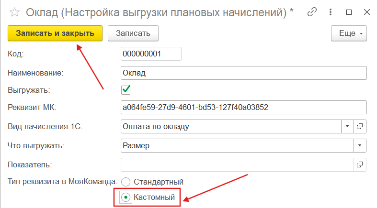Click the Что выгружать field showing Размер
Screen dimensions: 377x208
pyautogui.click(x=237, y=145)
